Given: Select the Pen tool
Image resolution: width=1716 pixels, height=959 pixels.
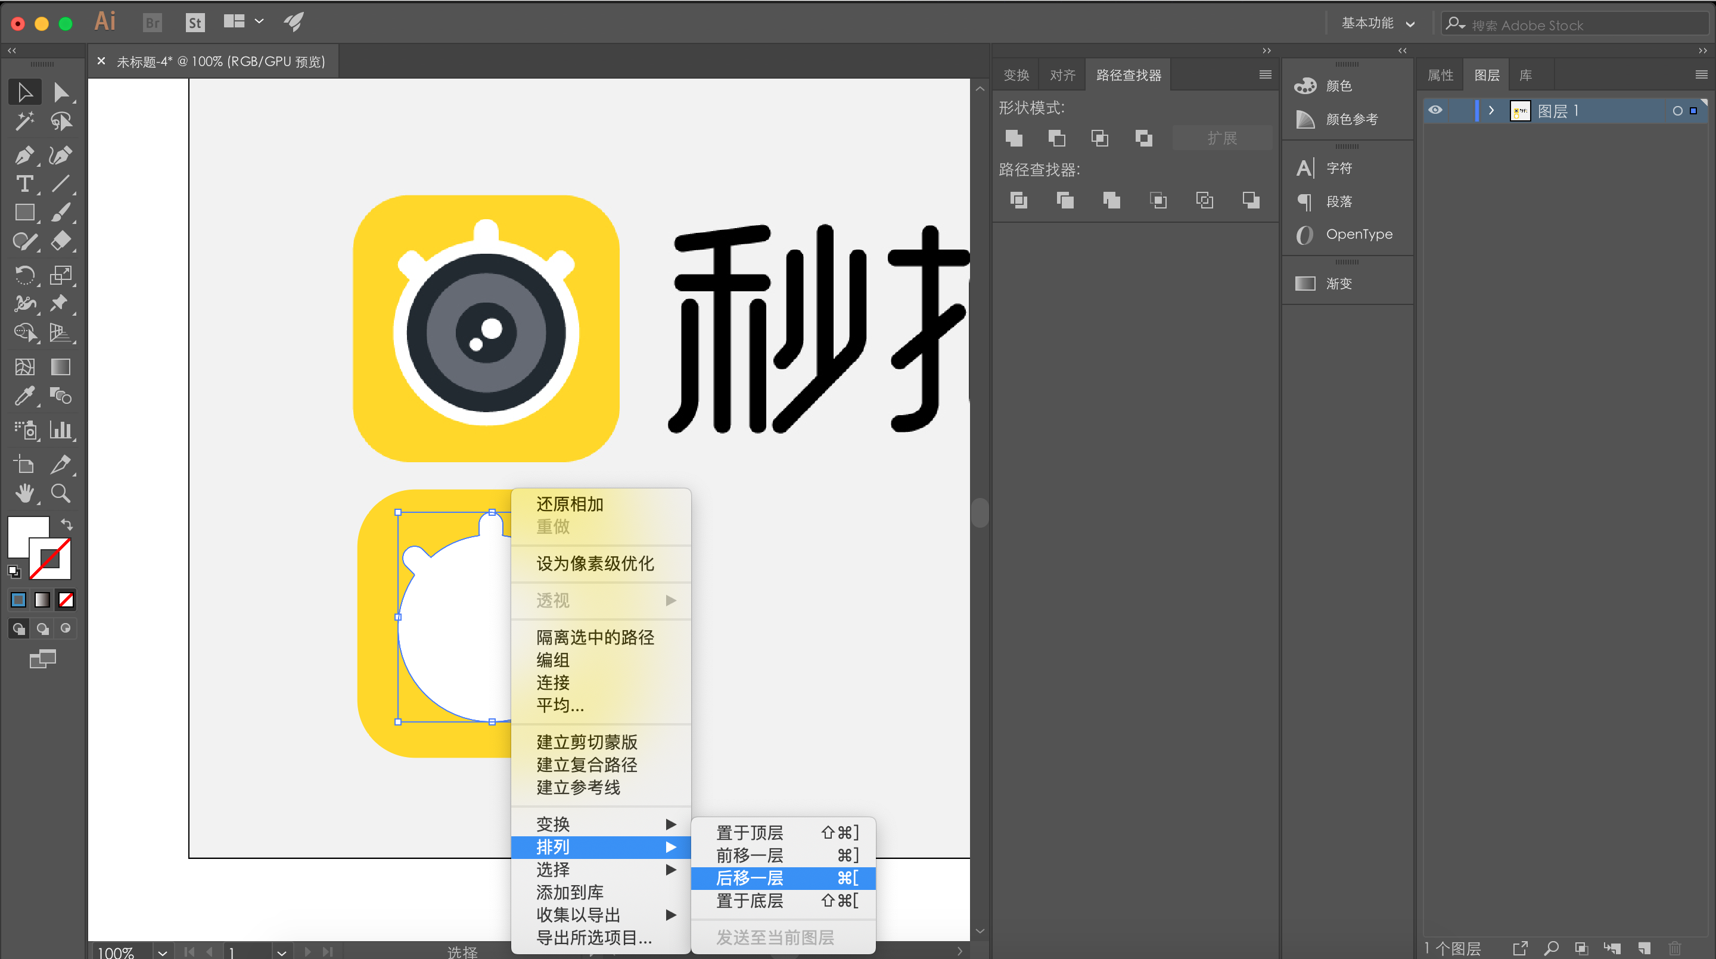Looking at the screenshot, I should click(x=24, y=155).
